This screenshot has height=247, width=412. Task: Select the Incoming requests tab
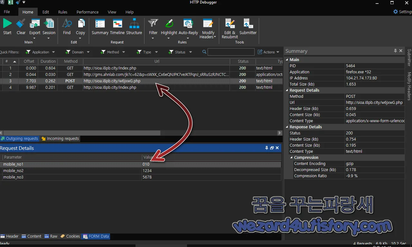pyautogui.click(x=60, y=139)
